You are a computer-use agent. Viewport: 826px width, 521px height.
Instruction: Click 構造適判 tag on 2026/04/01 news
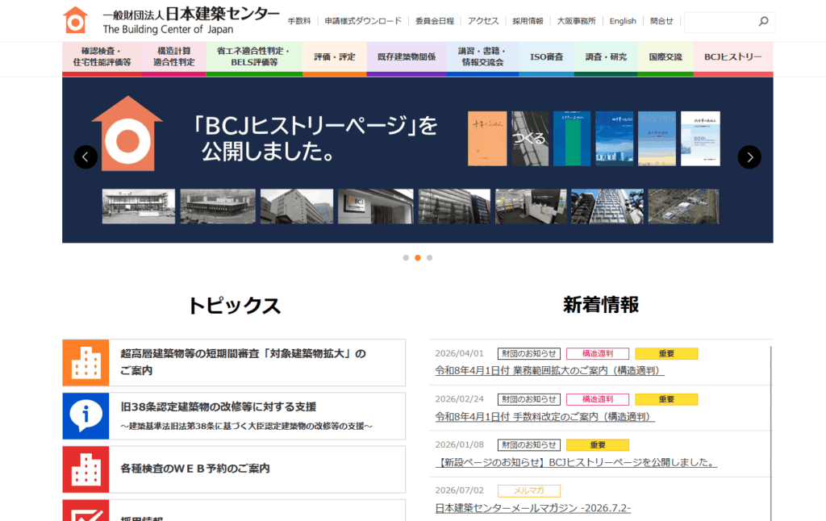[598, 353]
